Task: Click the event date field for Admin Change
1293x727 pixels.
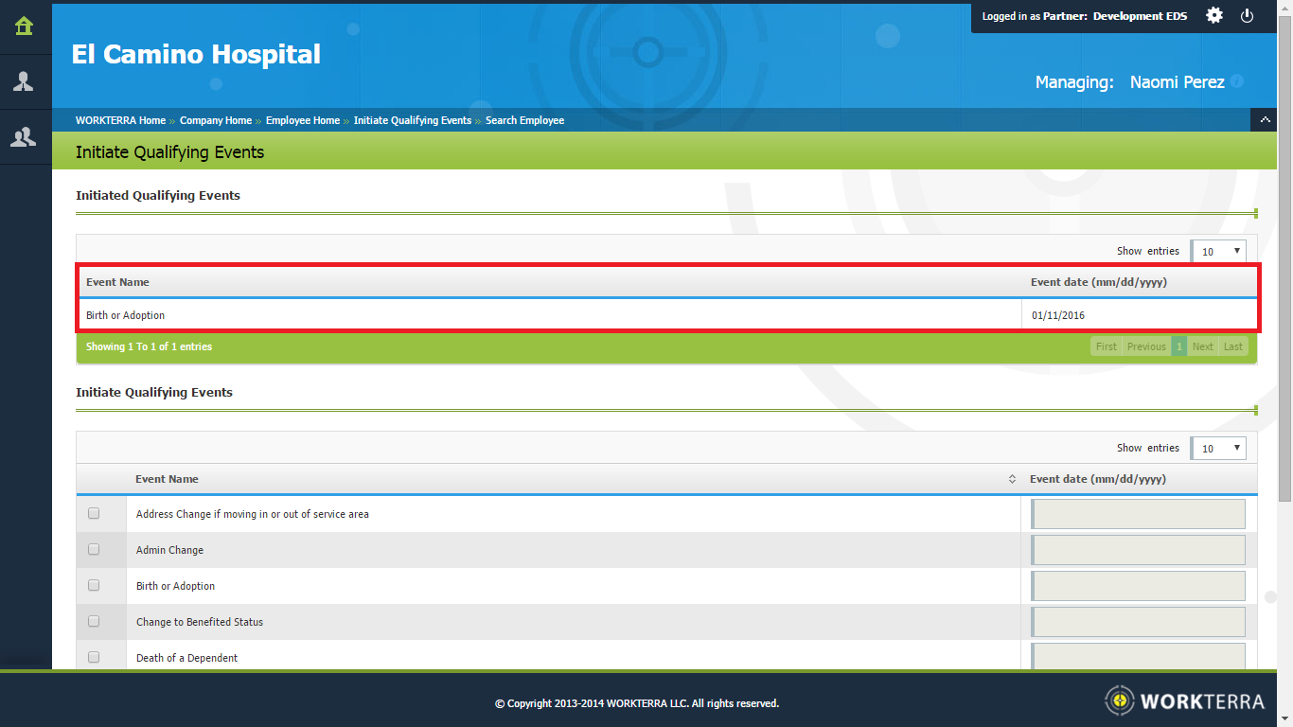Action: (1138, 550)
